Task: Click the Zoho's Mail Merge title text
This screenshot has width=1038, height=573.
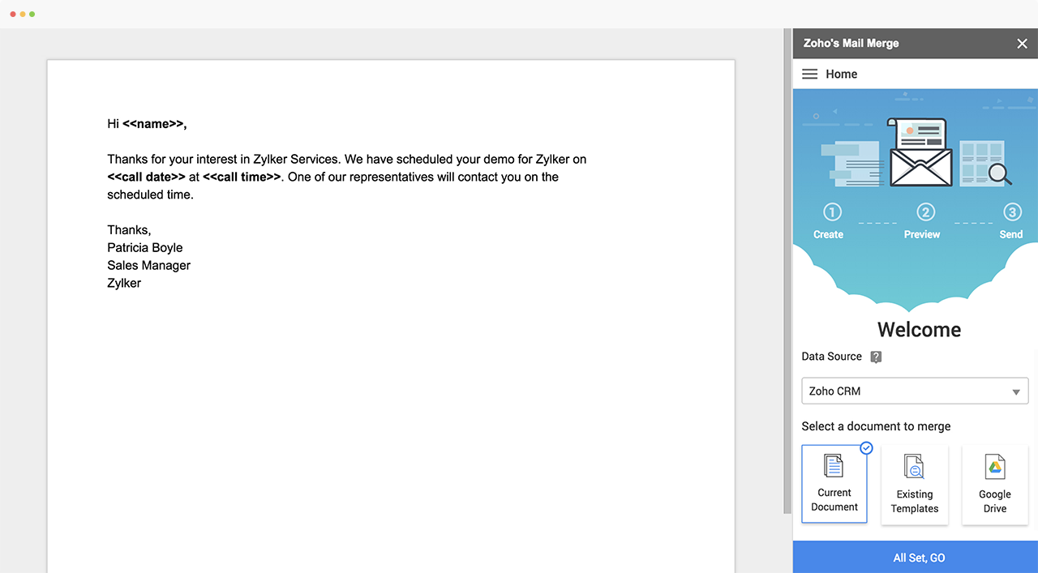Action: coord(851,44)
